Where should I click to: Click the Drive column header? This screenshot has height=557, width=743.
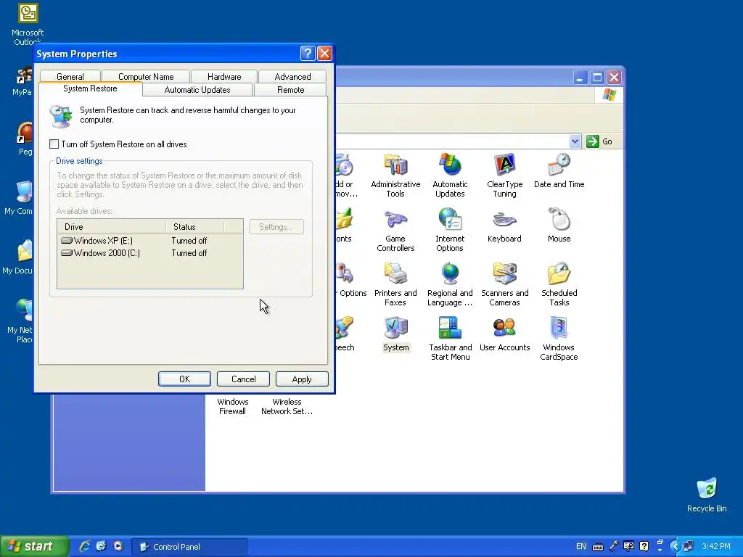point(111,226)
